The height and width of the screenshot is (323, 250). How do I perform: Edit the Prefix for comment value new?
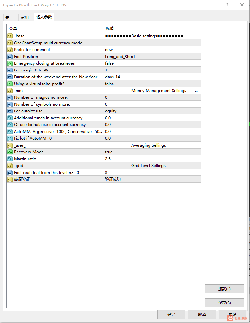(x=152, y=50)
